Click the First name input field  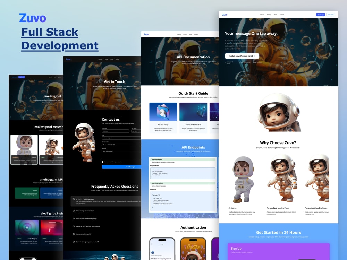click(x=116, y=131)
